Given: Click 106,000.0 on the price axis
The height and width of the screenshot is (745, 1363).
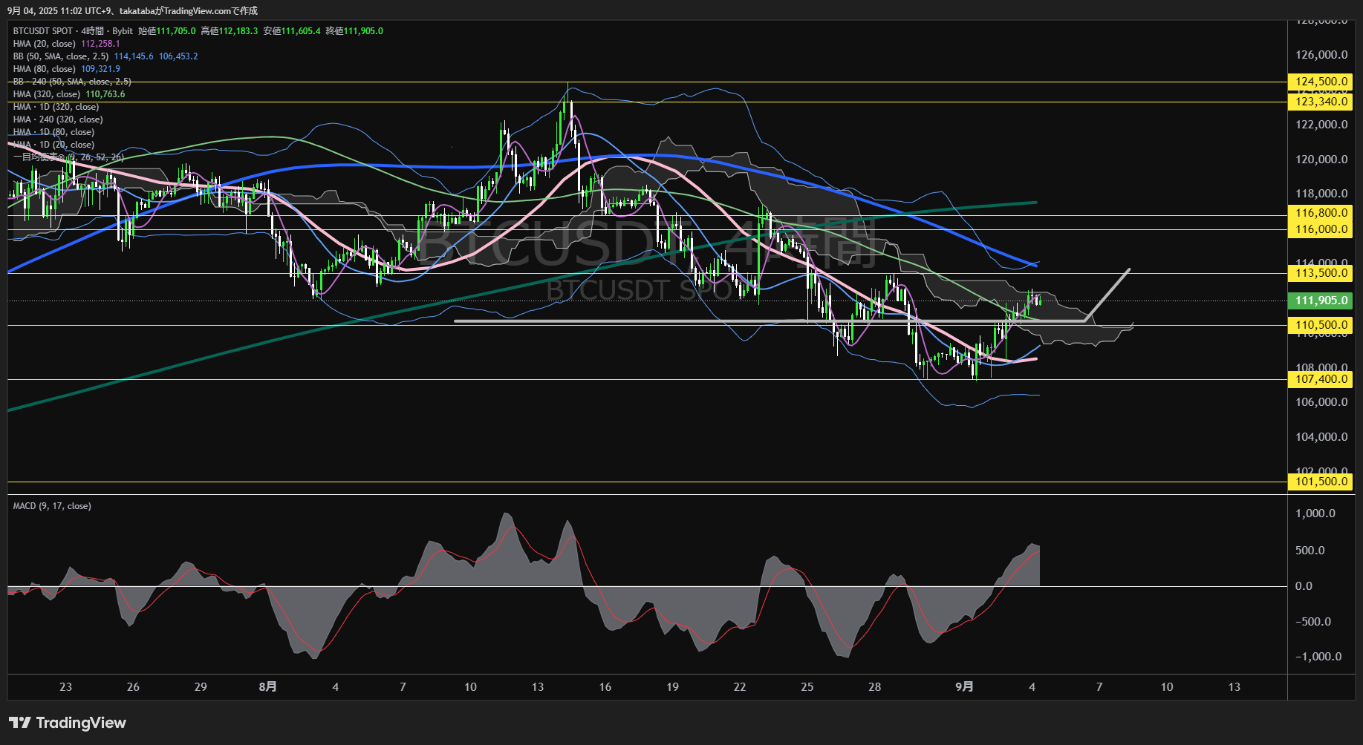Looking at the screenshot, I should tap(1321, 402).
